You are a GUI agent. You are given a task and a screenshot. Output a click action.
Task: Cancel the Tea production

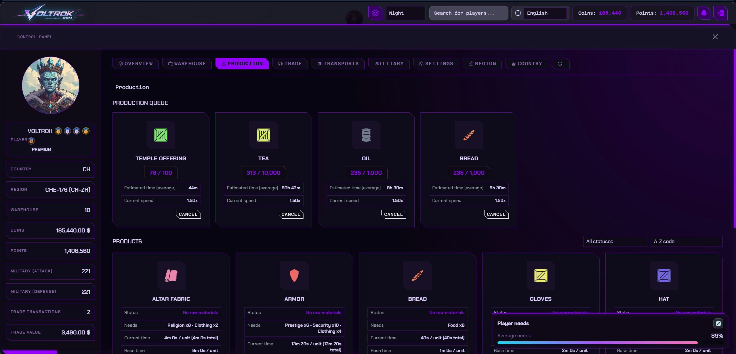[291, 214]
